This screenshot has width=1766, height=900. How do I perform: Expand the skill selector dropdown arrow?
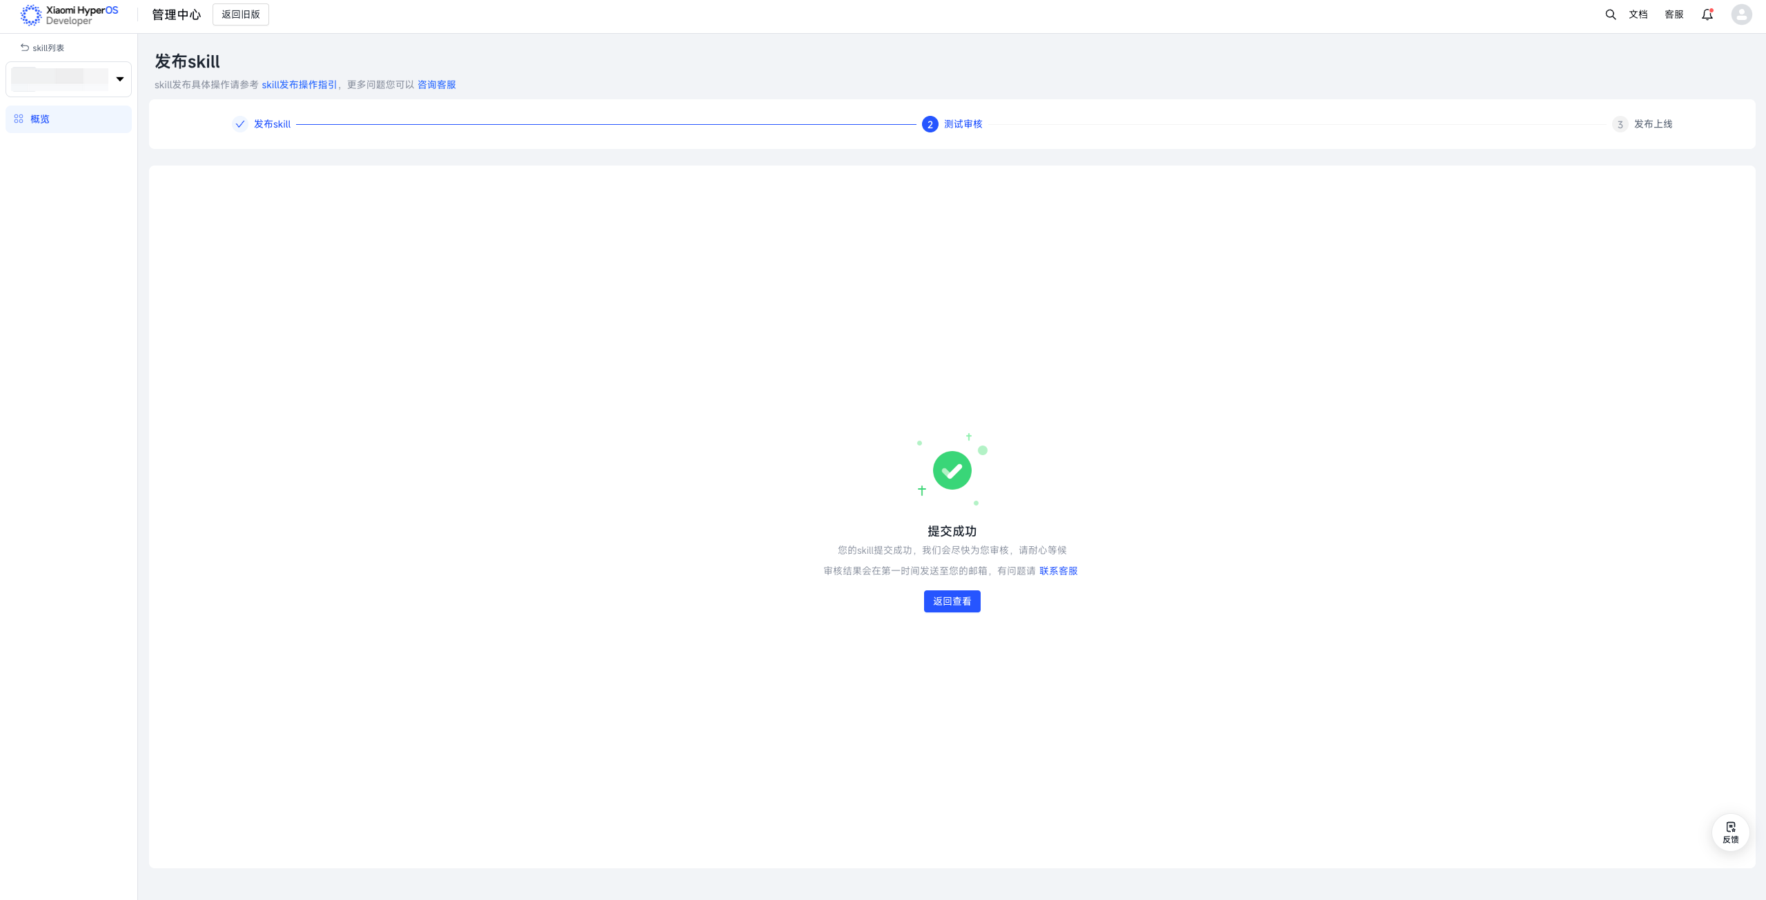(x=120, y=79)
